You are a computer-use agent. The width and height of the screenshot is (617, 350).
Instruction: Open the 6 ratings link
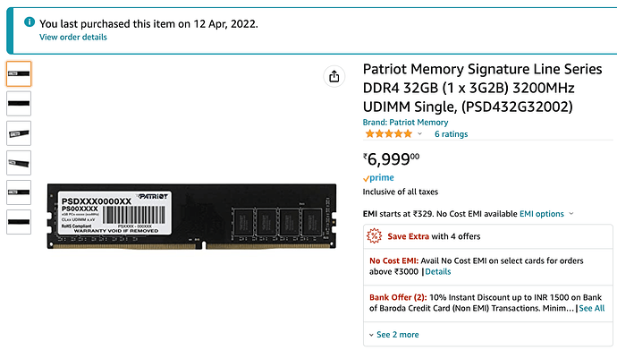pos(451,134)
